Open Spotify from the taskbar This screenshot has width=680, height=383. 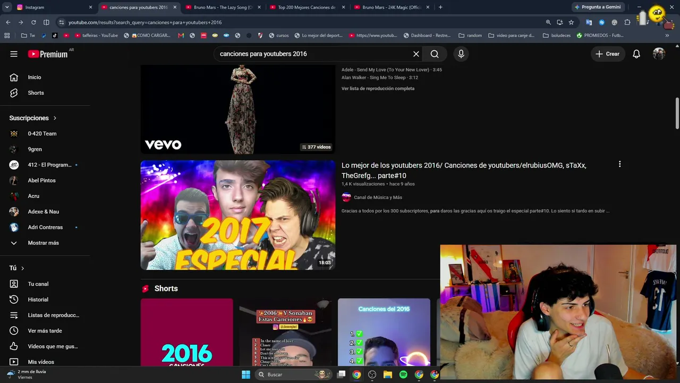[403, 374]
